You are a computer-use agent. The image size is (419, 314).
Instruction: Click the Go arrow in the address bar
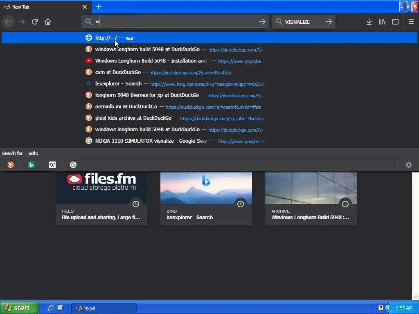[x=262, y=22]
